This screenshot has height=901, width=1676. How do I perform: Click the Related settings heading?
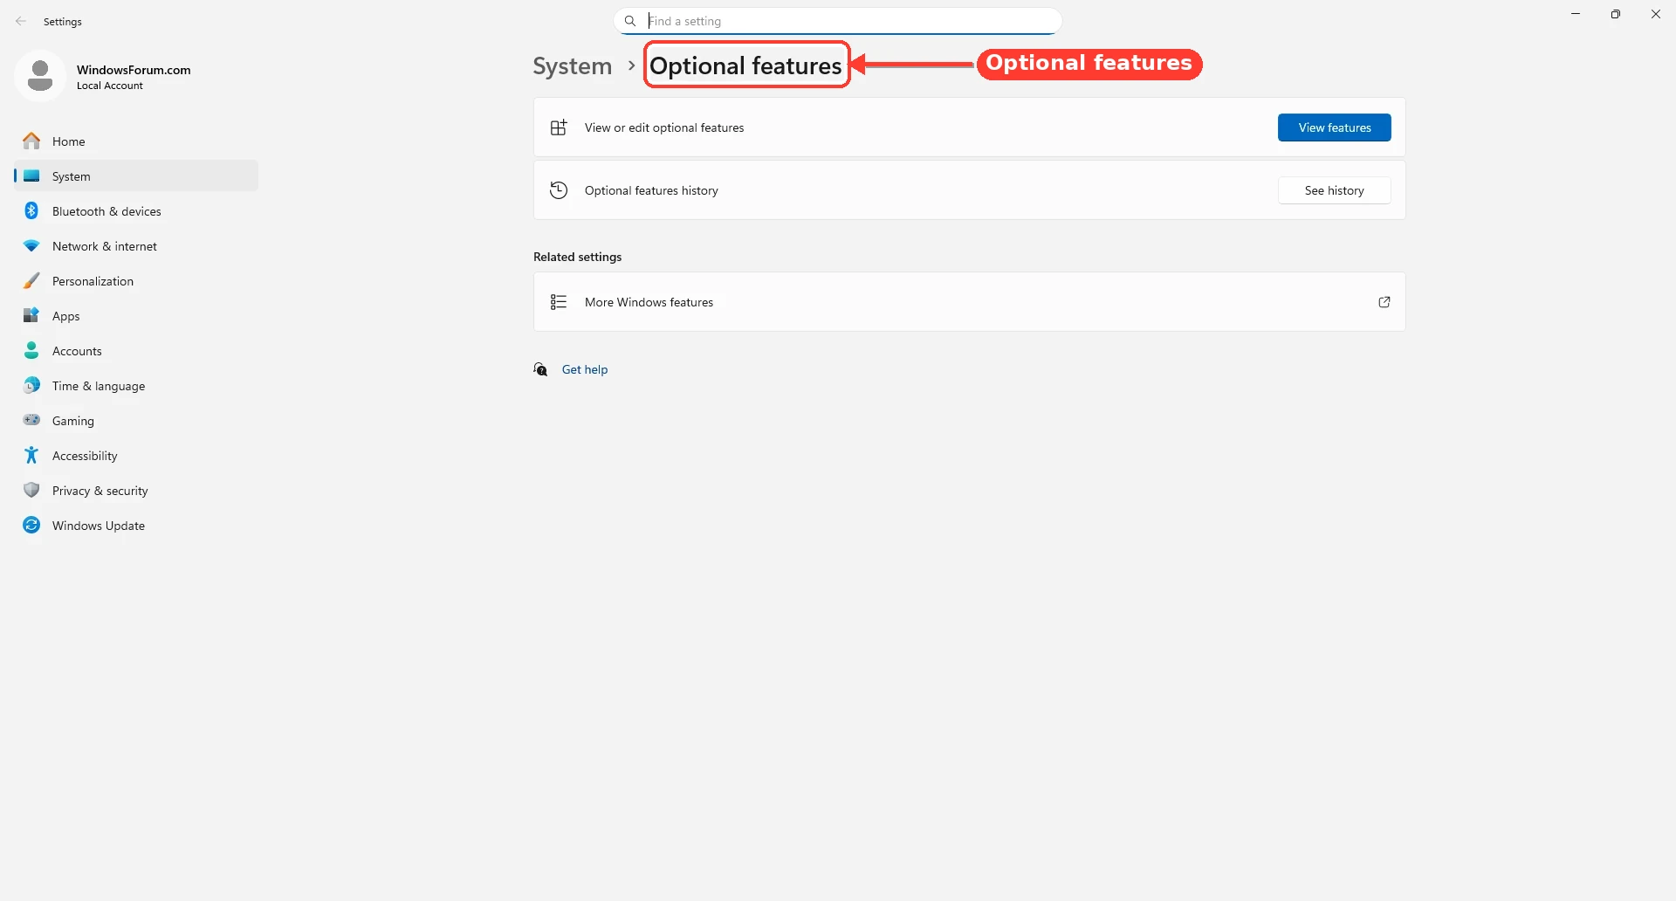[x=578, y=257]
